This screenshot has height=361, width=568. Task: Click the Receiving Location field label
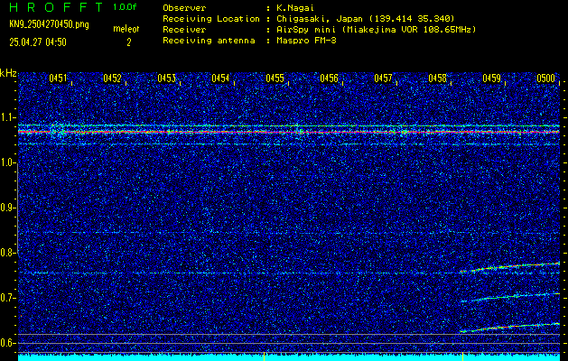211,19
